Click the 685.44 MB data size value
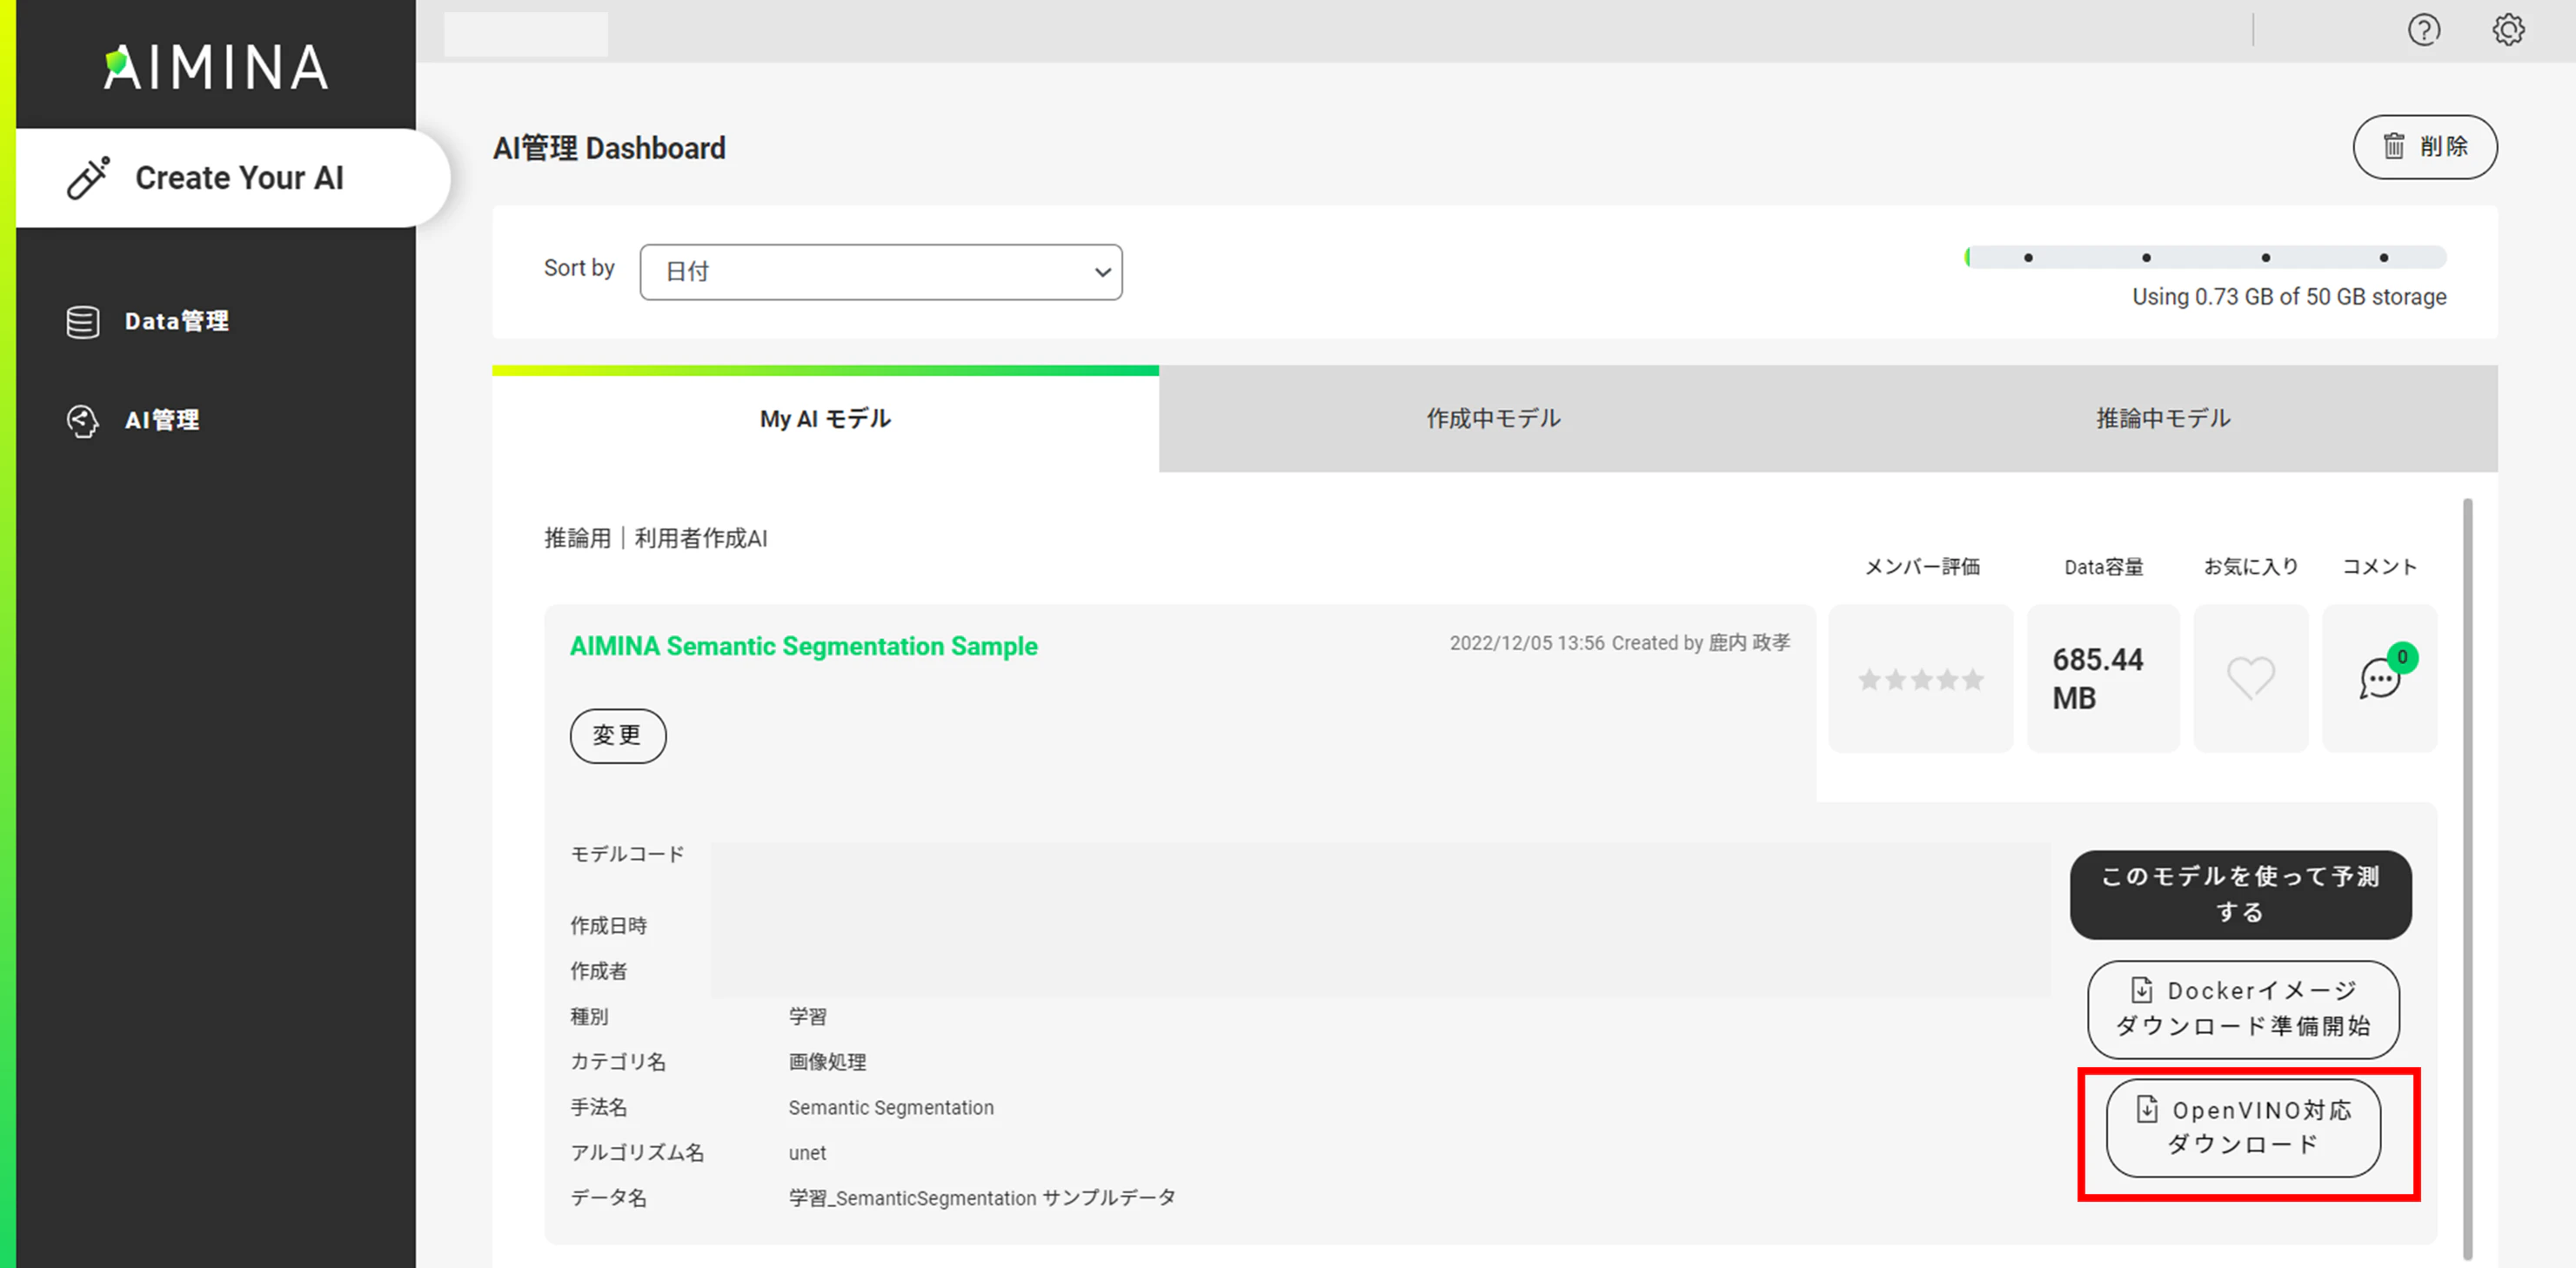Image resolution: width=2576 pixels, height=1268 pixels. tap(2097, 679)
